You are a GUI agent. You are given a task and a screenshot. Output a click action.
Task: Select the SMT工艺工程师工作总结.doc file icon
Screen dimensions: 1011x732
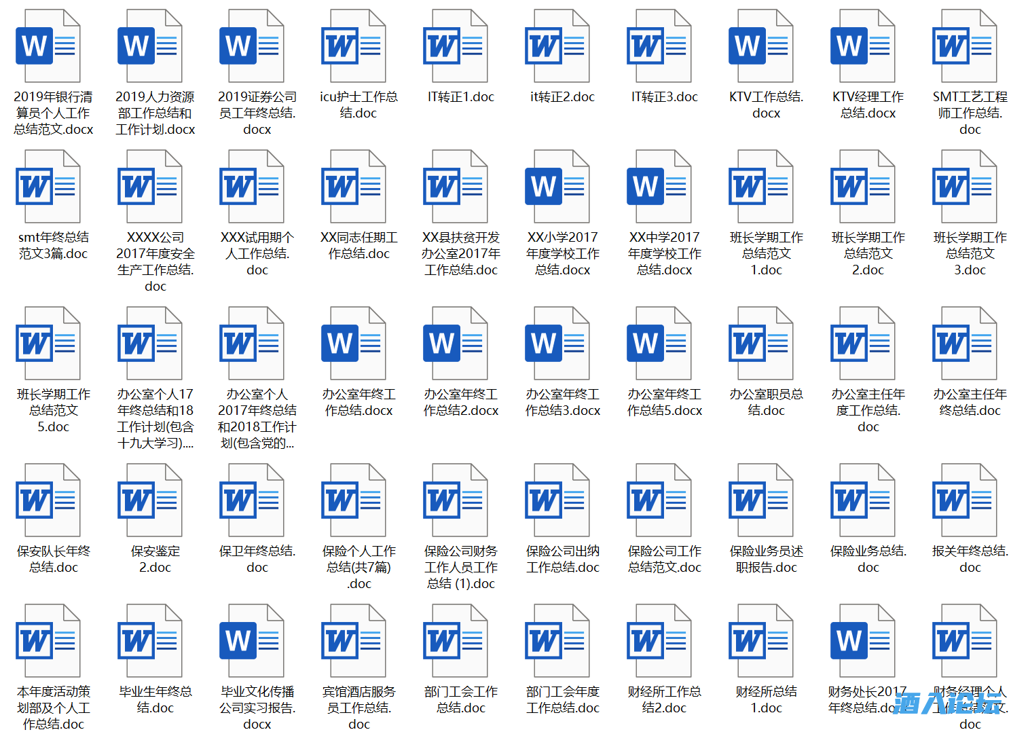[x=964, y=46]
